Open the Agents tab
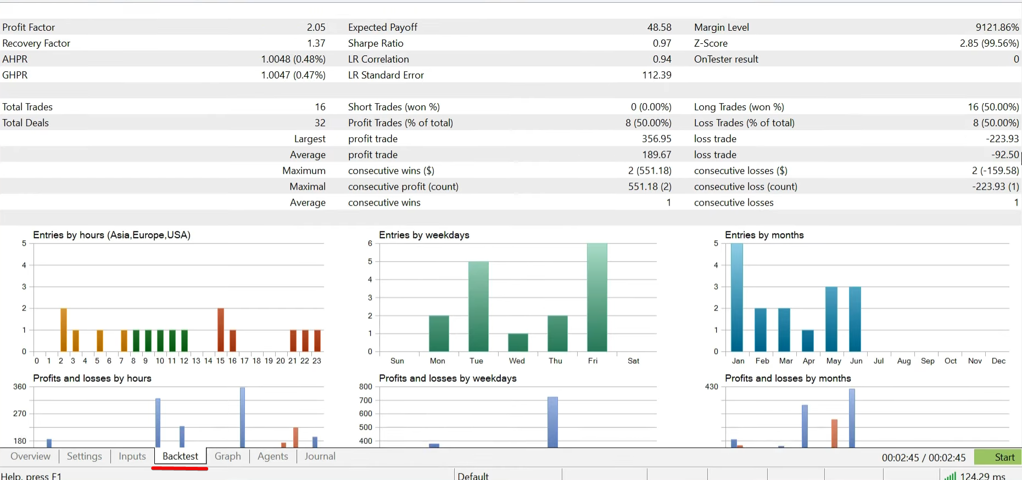This screenshot has height=480, width=1022. (x=272, y=456)
